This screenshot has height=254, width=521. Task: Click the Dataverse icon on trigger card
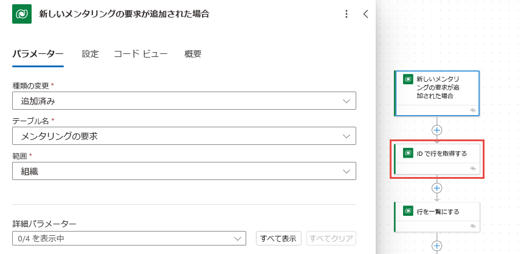(408, 79)
